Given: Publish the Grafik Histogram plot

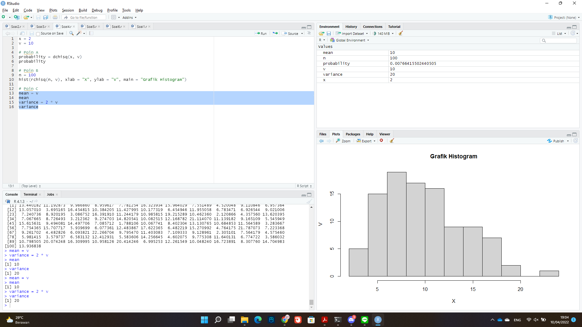Looking at the screenshot, I should coord(557,141).
